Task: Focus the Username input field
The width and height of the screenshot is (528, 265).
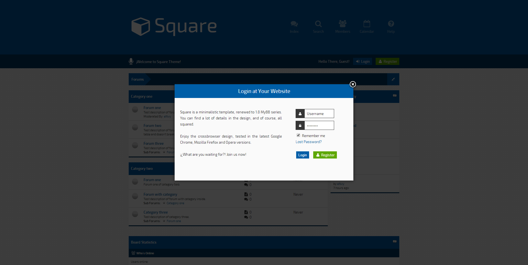Action: point(319,114)
